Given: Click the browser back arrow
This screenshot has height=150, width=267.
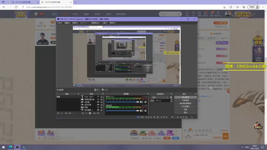Looking at the screenshot, I should [x=4, y=7].
